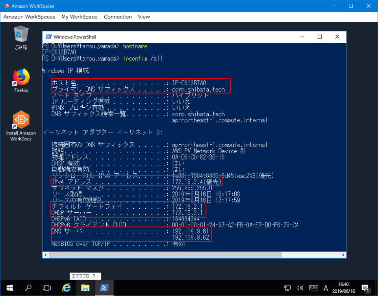Open Install Amazon WorkDocs shortcut
Image resolution: width=378 pixels, height=296 pixels.
pyautogui.click(x=21, y=125)
